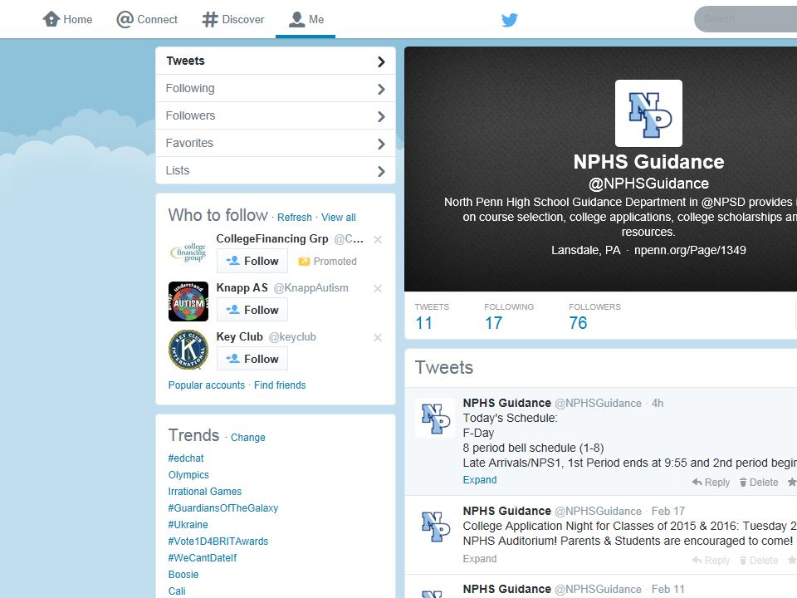The height and width of the screenshot is (598, 797).
Task: Click the NP profile picture in header
Action: click(x=648, y=114)
